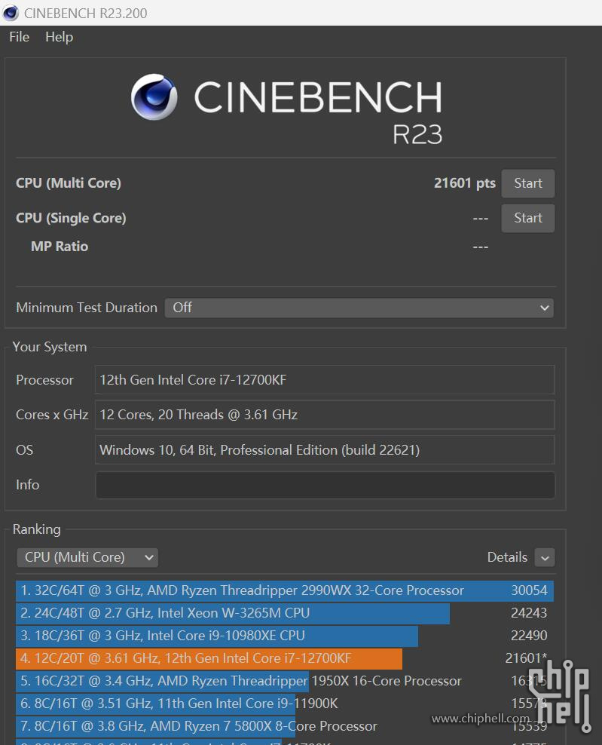This screenshot has width=602, height=745.
Task: Click the Processor name field
Action: pyautogui.click(x=325, y=380)
